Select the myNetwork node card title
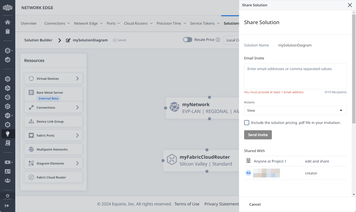The image size is (356, 212). (x=196, y=104)
